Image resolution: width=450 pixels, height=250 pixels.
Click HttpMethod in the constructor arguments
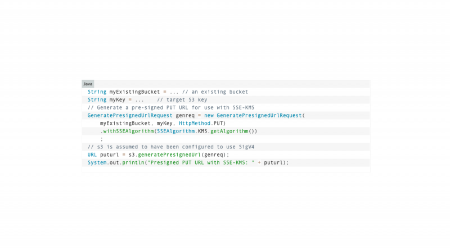pos(195,123)
